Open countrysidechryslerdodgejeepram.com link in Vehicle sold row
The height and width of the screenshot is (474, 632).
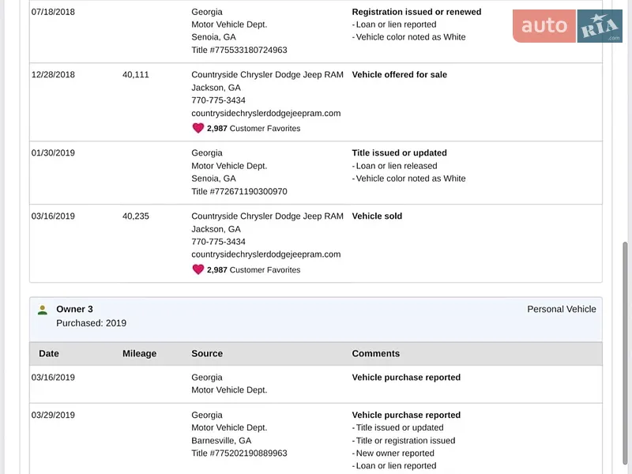click(266, 254)
